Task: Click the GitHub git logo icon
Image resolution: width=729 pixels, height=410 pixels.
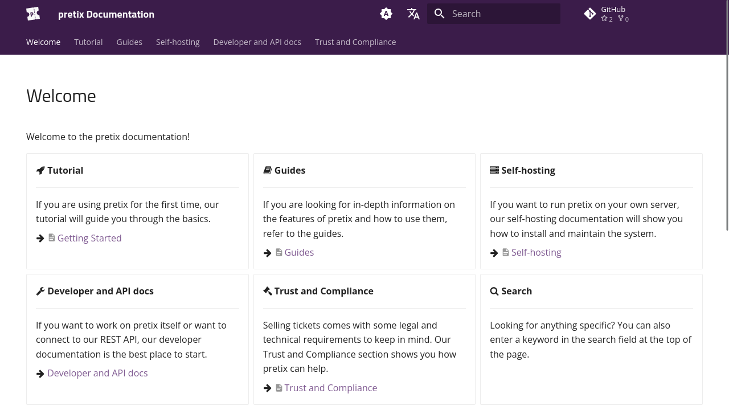Action: [590, 14]
